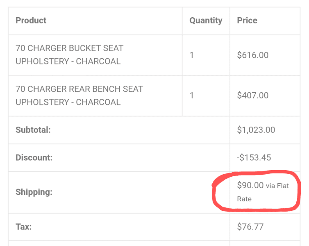Viewport: 309px width, 246px height.
Task: Click the word CHARCOAL in the rear bench row
Action: click(98, 102)
